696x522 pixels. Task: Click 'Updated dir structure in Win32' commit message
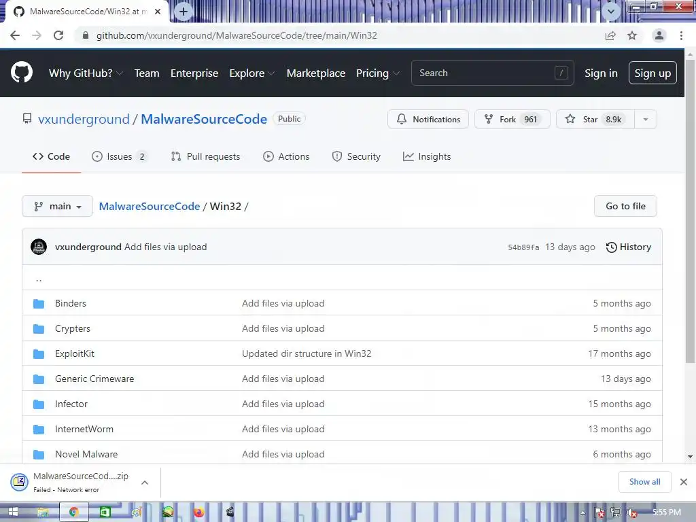click(307, 353)
